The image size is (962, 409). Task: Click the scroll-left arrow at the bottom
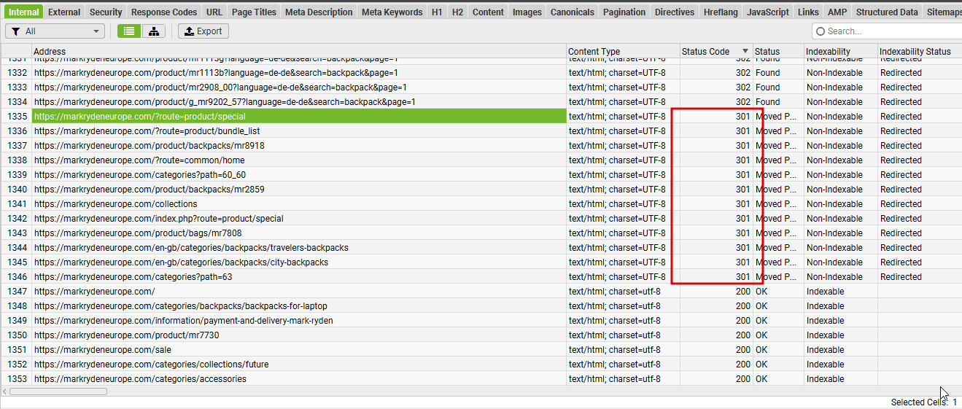(x=5, y=392)
